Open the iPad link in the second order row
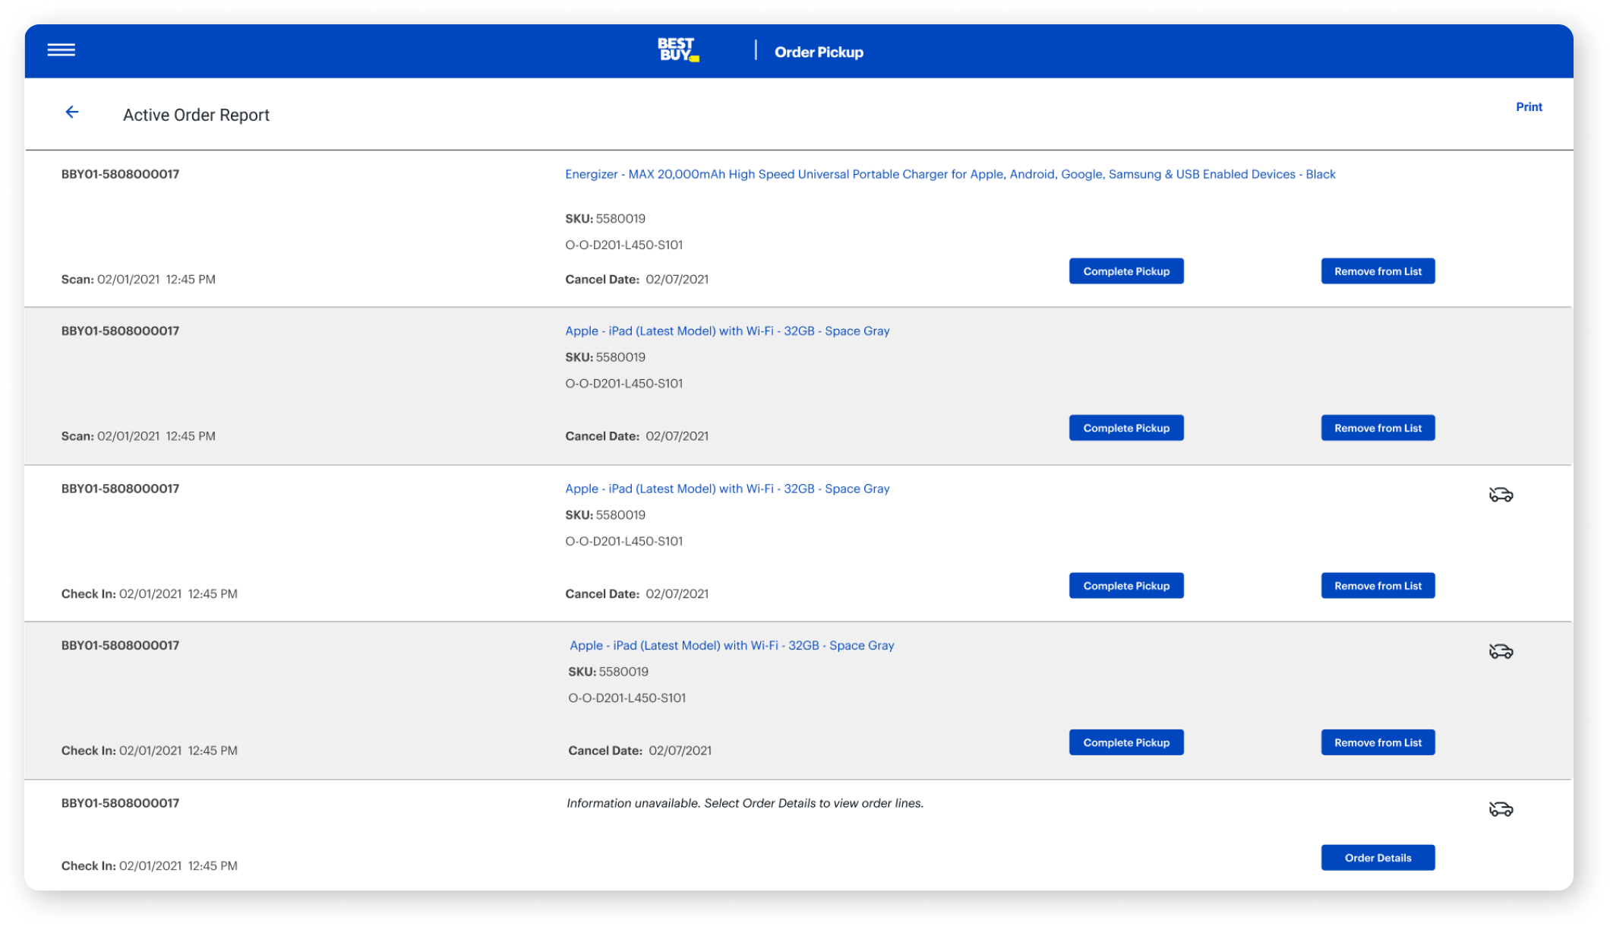 click(x=727, y=331)
